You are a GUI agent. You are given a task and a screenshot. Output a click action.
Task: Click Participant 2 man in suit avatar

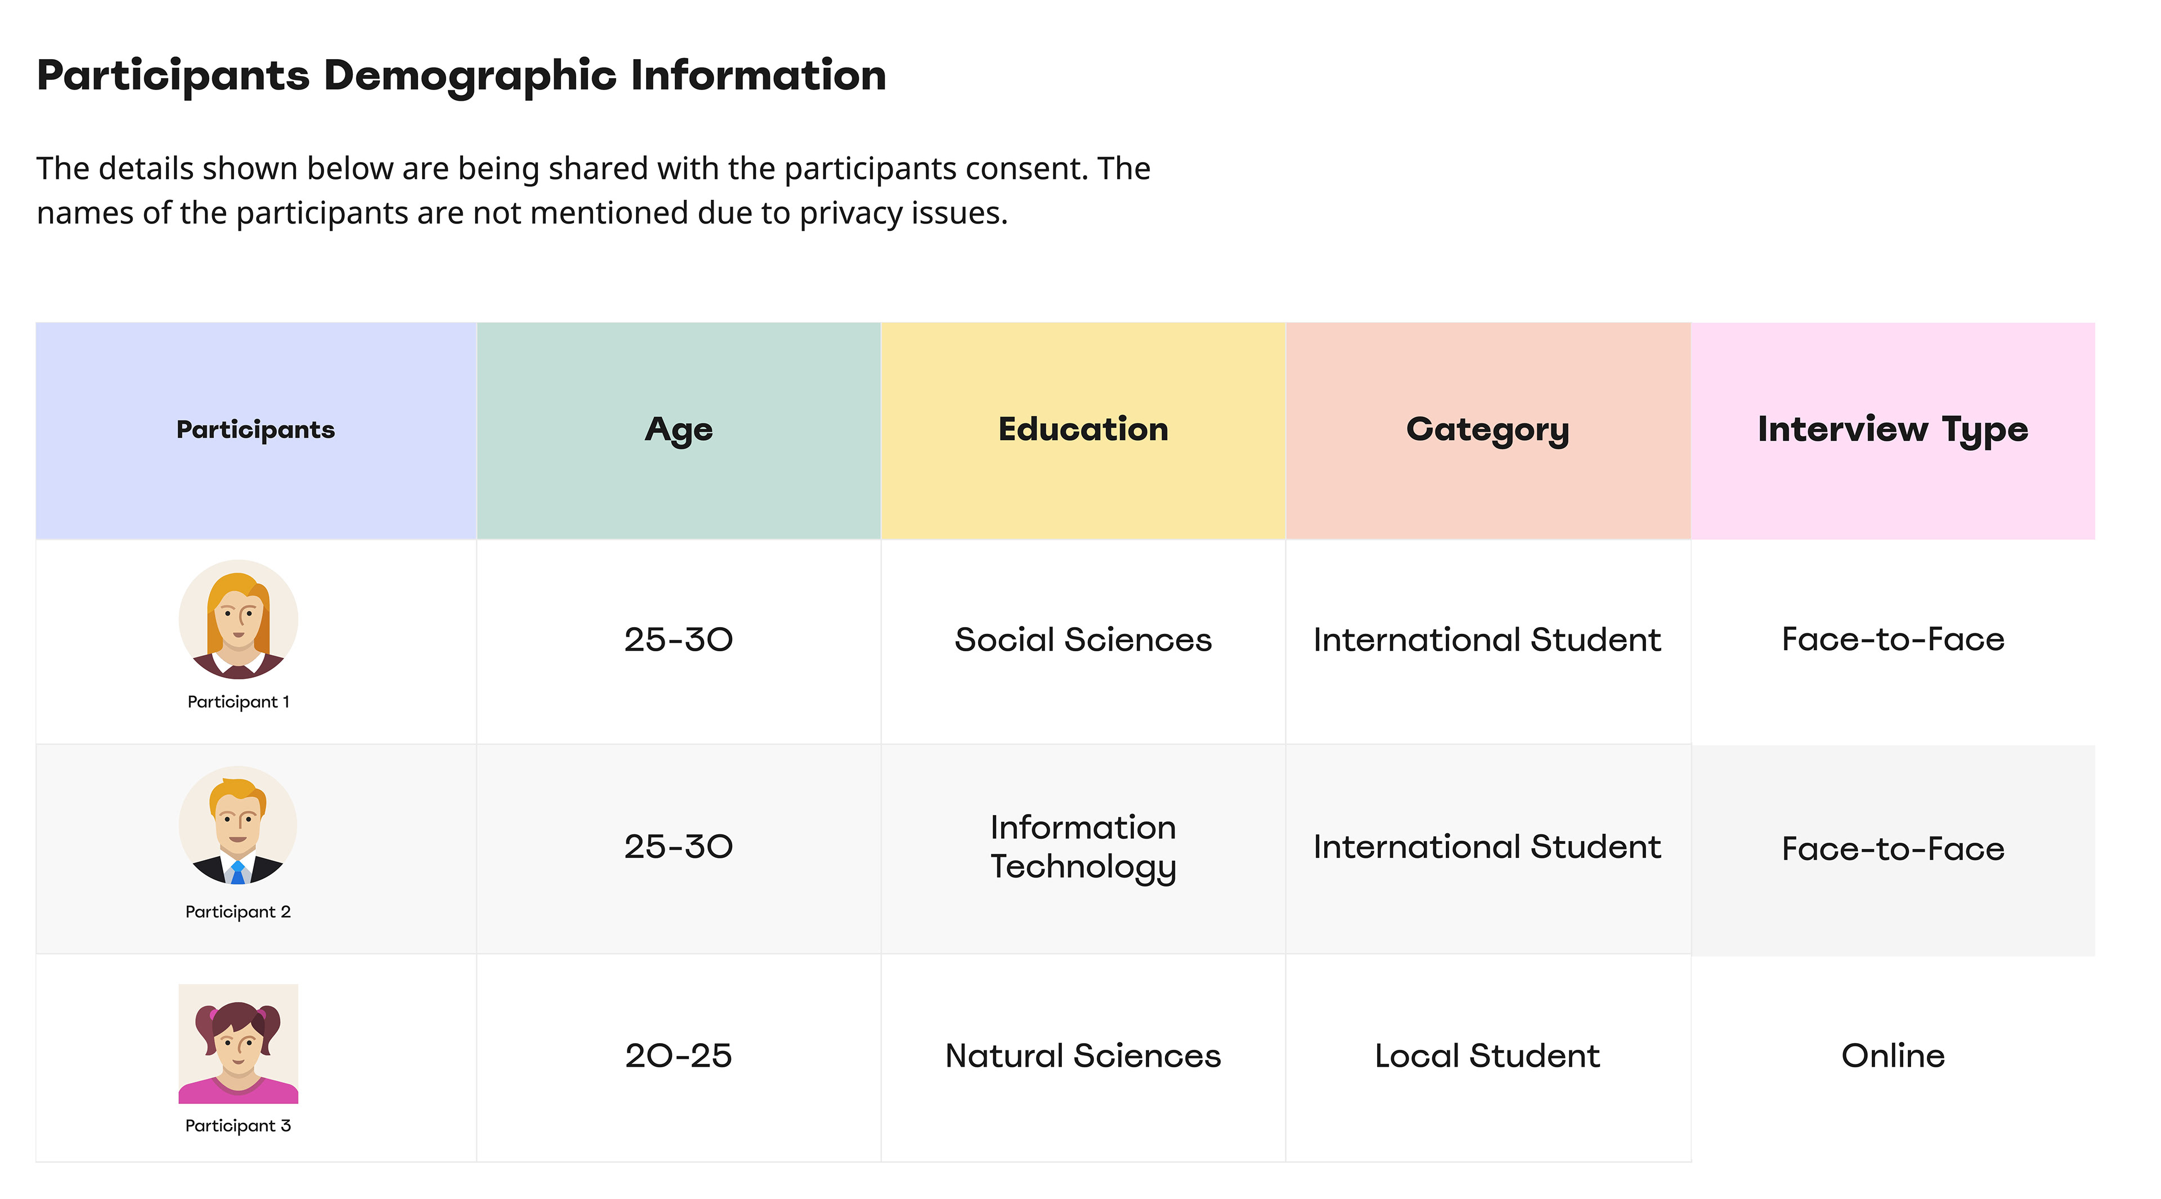pos(238,825)
